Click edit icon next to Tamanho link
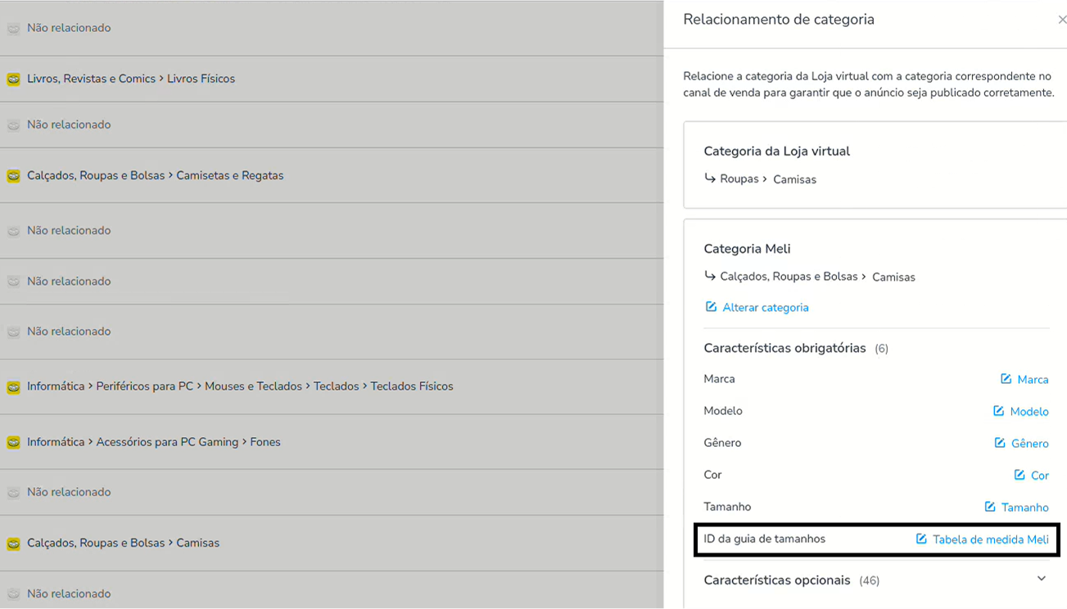Screen dimensions: 1067x609 pos(990,507)
